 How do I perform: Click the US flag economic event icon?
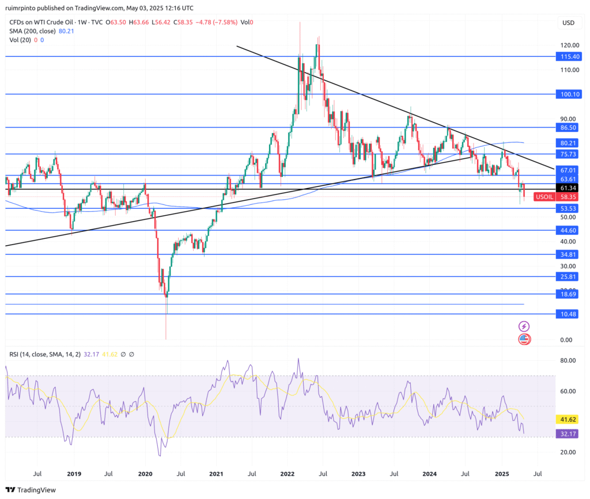(524, 338)
